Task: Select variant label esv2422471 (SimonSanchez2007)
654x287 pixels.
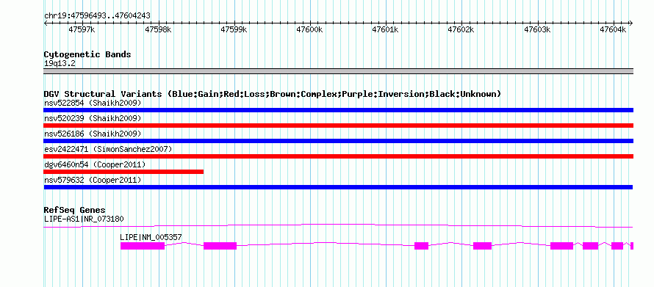Action: tap(107, 149)
